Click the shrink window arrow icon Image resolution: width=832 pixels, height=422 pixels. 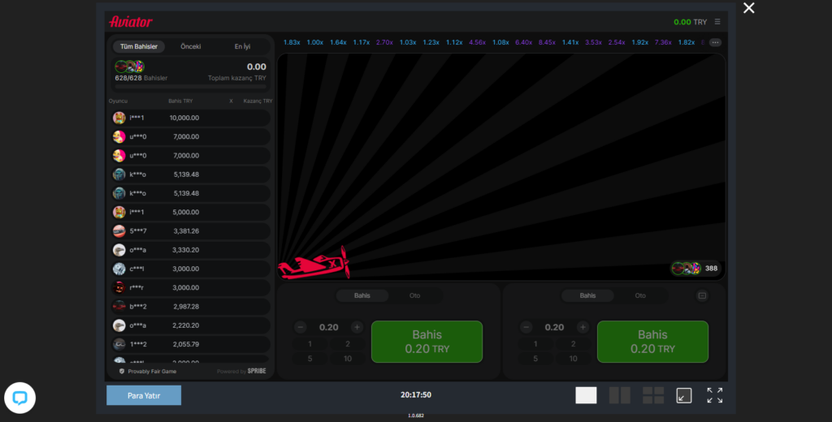684,395
